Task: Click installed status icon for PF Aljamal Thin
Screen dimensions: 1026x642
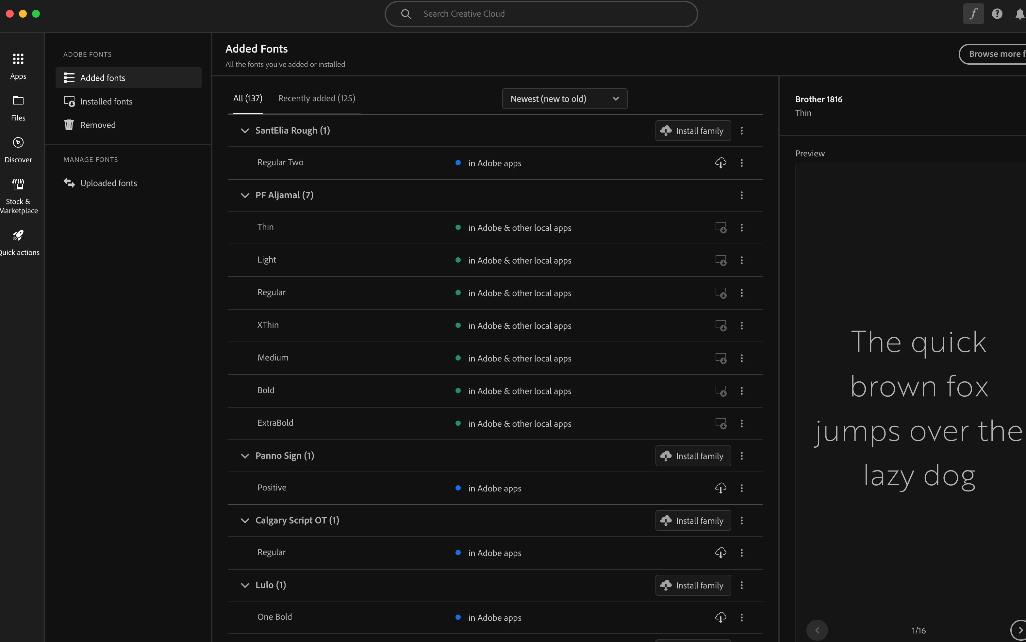Action: pyautogui.click(x=720, y=228)
